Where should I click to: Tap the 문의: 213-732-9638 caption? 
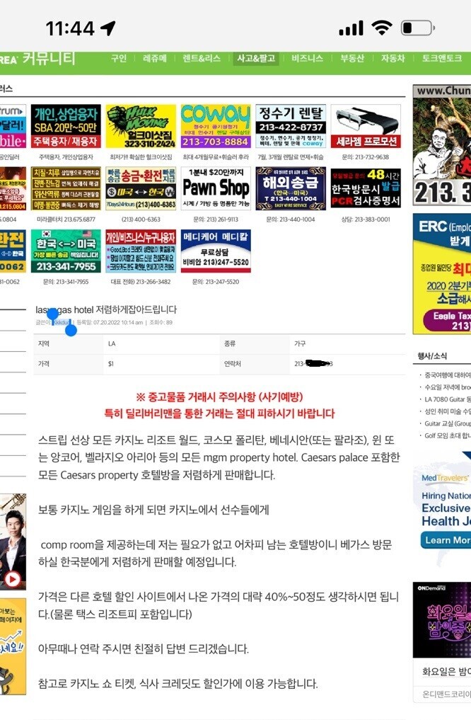[366, 157]
